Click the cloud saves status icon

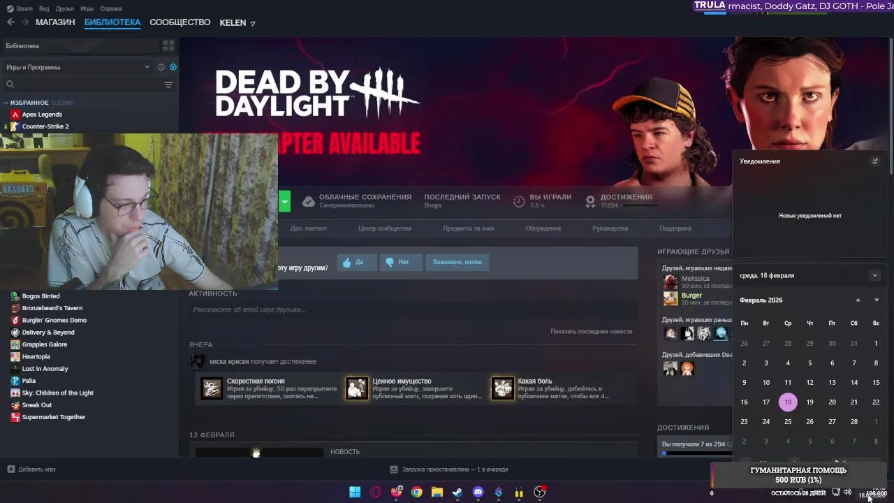[x=308, y=201]
